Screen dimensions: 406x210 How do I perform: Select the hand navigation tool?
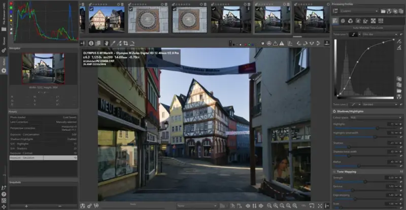coord(106,44)
